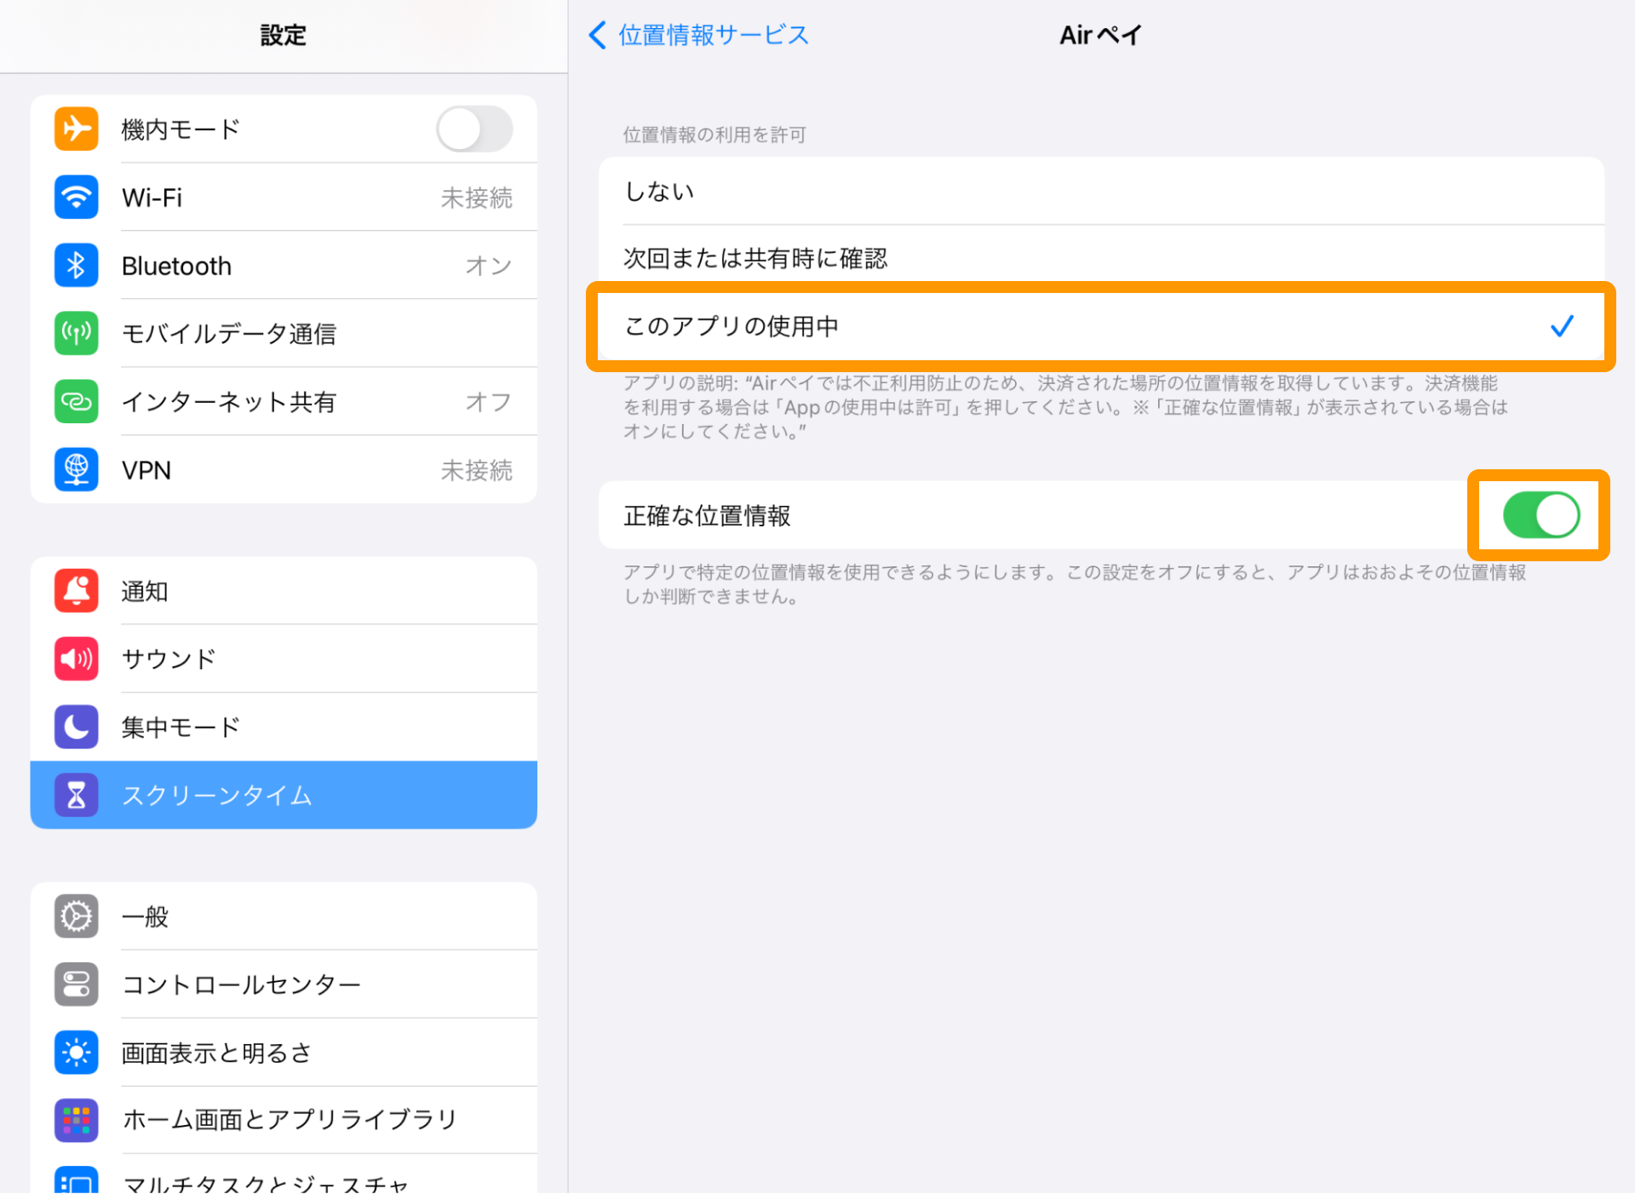Tap the 設定 sidebar title
Screen dimensions: 1635x1194
[x=283, y=35]
